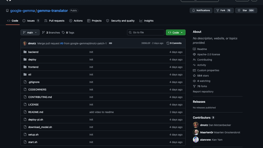
Task: Click the CONTRIBUTING.md file icon
Action: 25,97
